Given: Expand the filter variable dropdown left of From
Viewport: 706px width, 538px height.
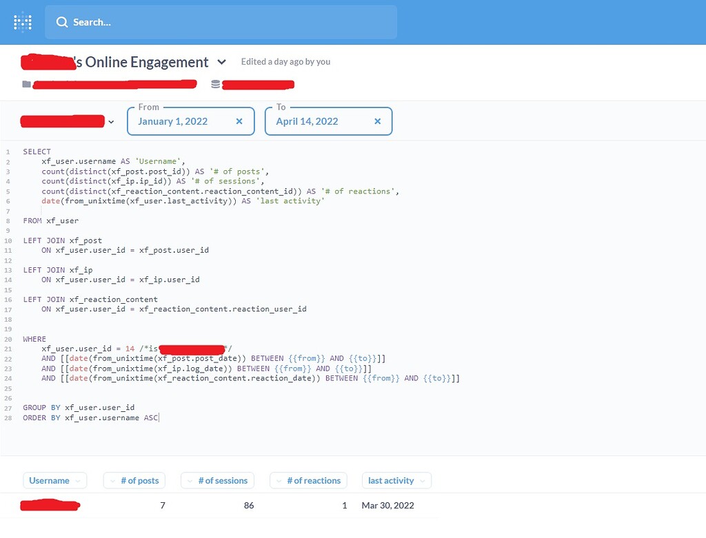Looking at the screenshot, I should [x=111, y=121].
